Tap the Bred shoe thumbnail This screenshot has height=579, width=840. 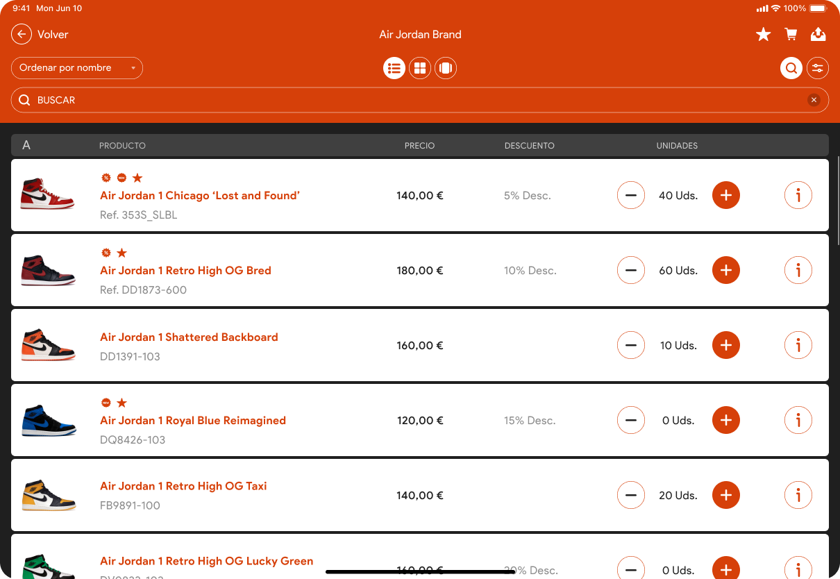[x=48, y=270]
